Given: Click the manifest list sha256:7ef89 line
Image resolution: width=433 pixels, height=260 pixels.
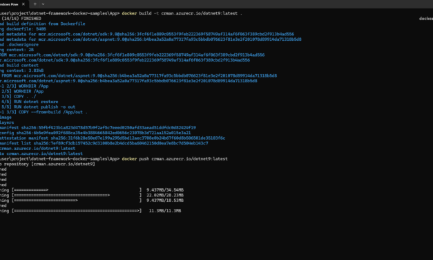Looking at the screenshot, I should [104, 143].
